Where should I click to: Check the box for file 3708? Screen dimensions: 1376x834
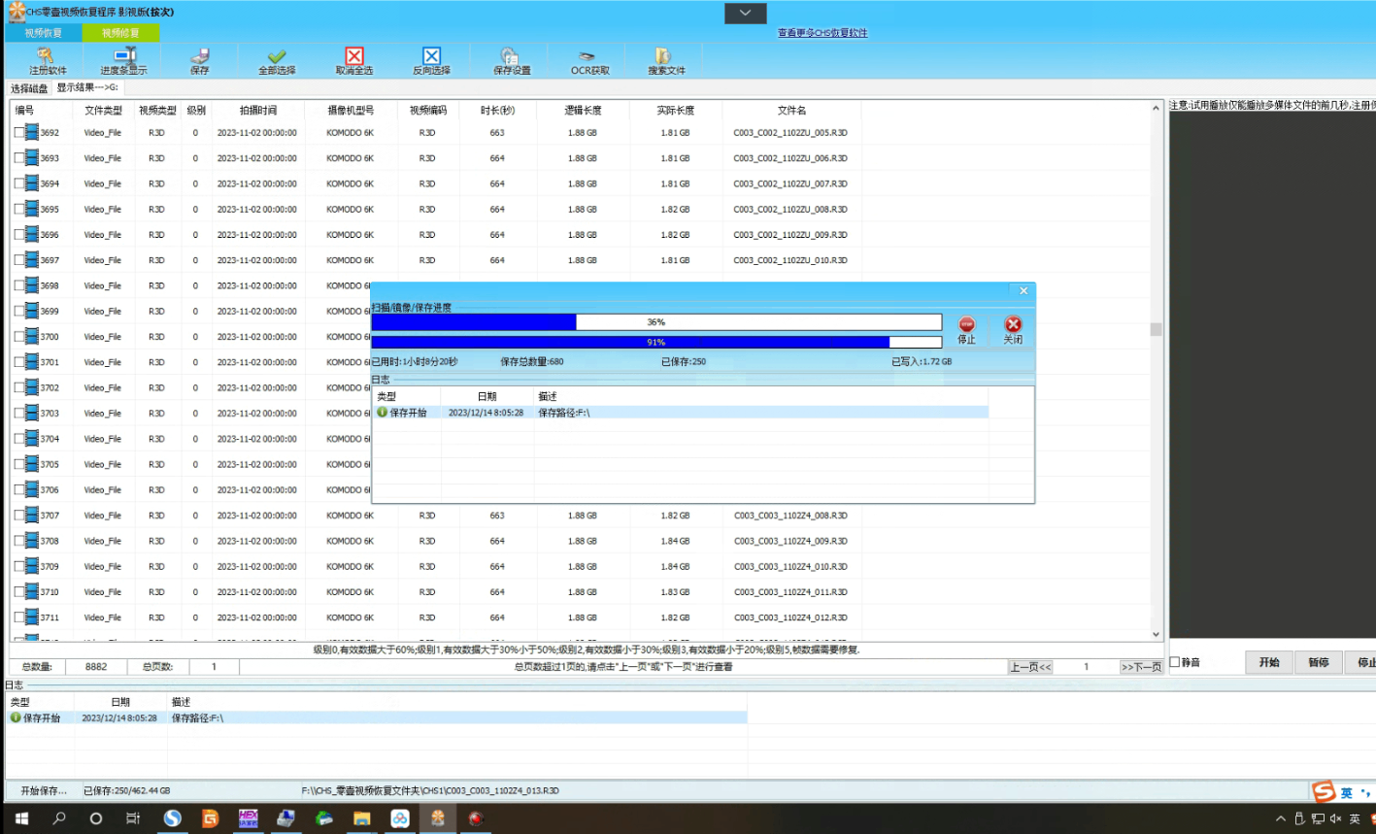click(19, 541)
